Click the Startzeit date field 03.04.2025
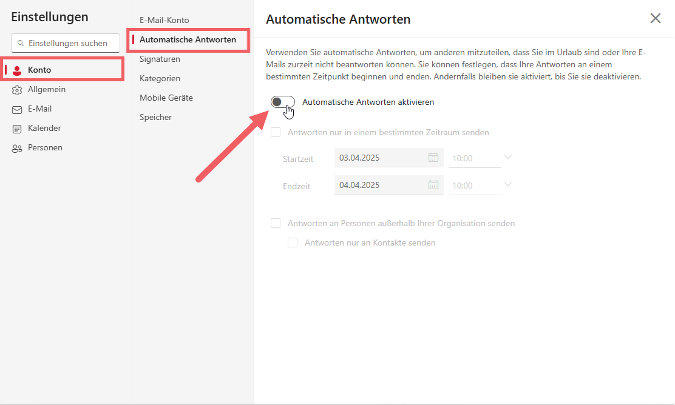Viewport: 675px width, 405px height. tap(388, 158)
